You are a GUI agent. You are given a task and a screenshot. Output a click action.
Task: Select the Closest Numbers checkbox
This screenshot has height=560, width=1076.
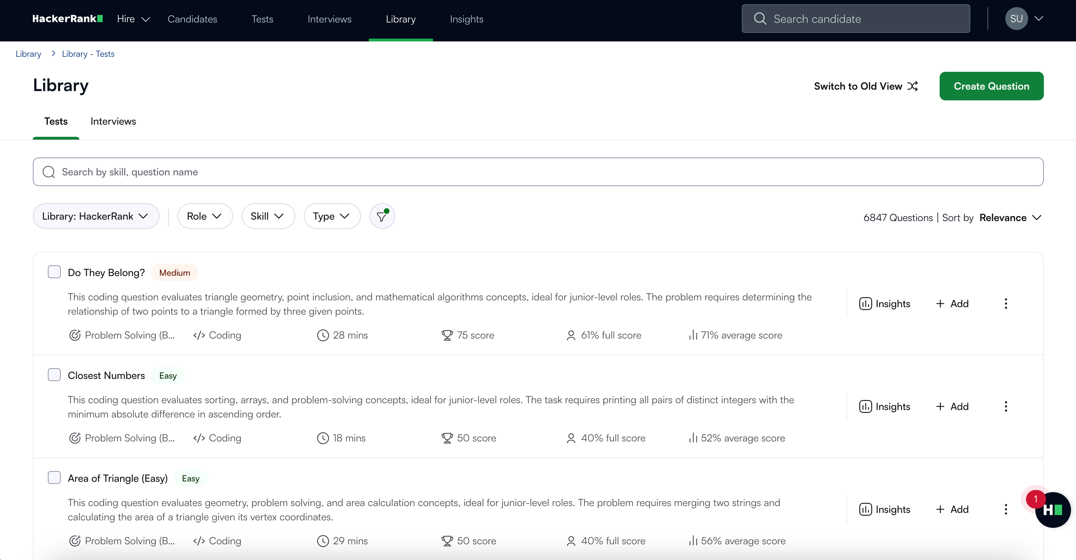tap(54, 375)
